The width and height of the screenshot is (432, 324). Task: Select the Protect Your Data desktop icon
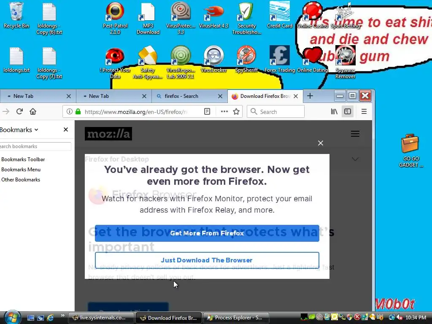click(115, 63)
